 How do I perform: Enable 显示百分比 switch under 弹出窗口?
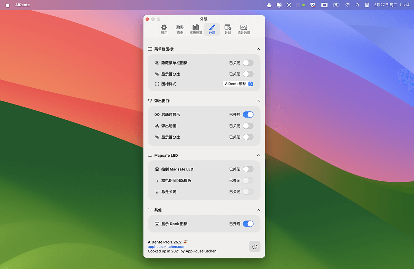[248, 137]
